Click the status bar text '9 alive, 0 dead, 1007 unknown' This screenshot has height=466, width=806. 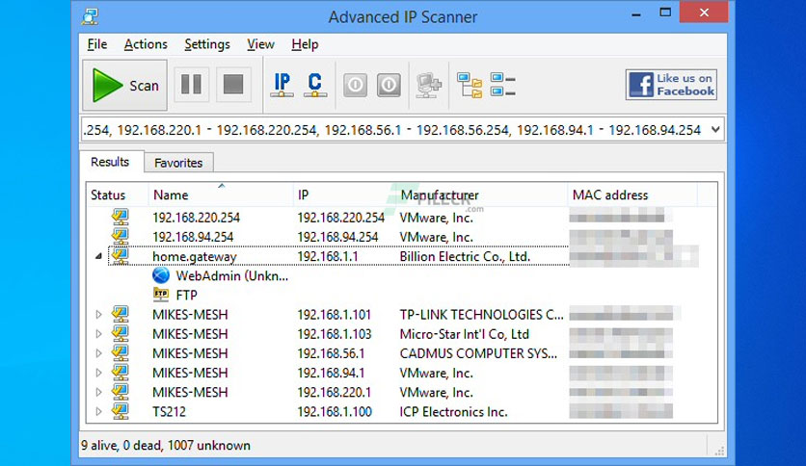166,446
